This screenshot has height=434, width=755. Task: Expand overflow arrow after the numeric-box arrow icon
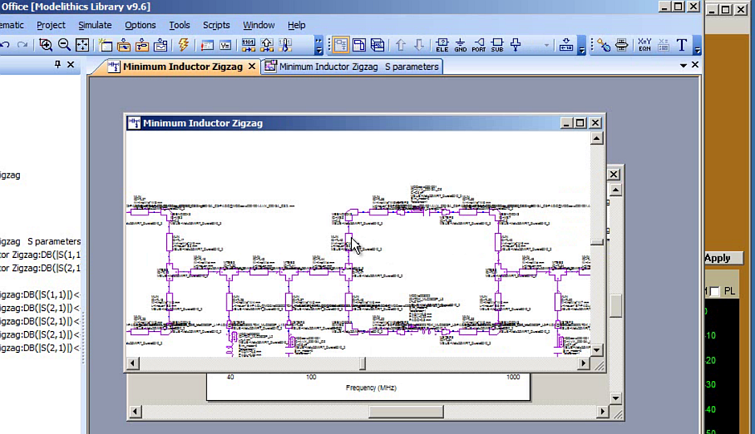pos(582,45)
